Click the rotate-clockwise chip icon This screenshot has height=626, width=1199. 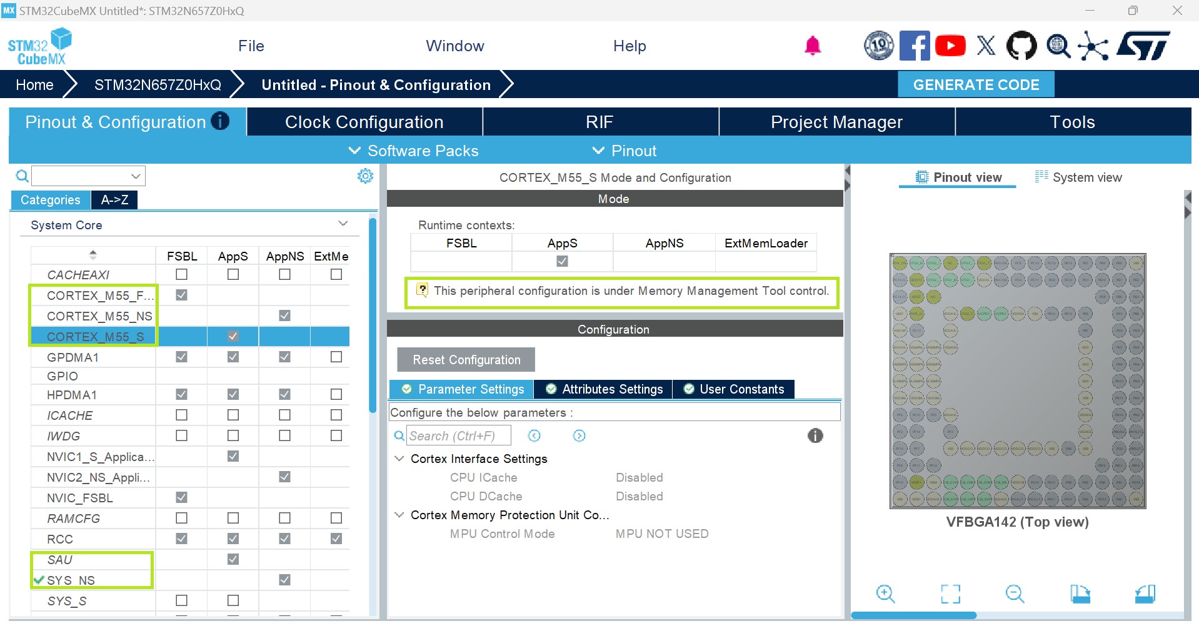(x=1080, y=594)
